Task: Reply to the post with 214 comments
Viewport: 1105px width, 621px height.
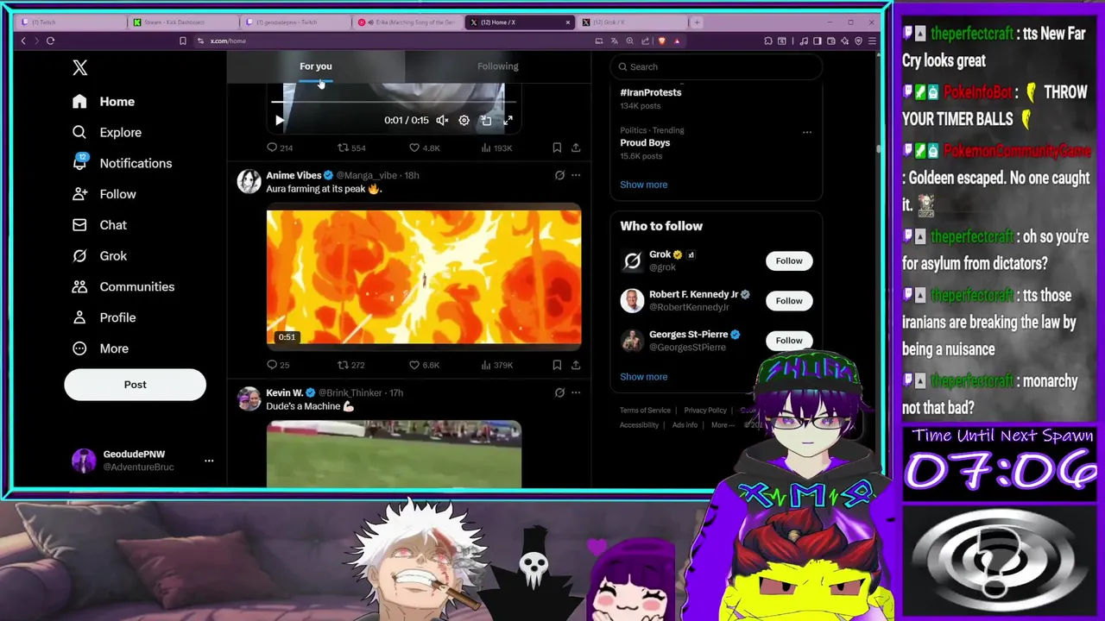Action: pos(280,147)
